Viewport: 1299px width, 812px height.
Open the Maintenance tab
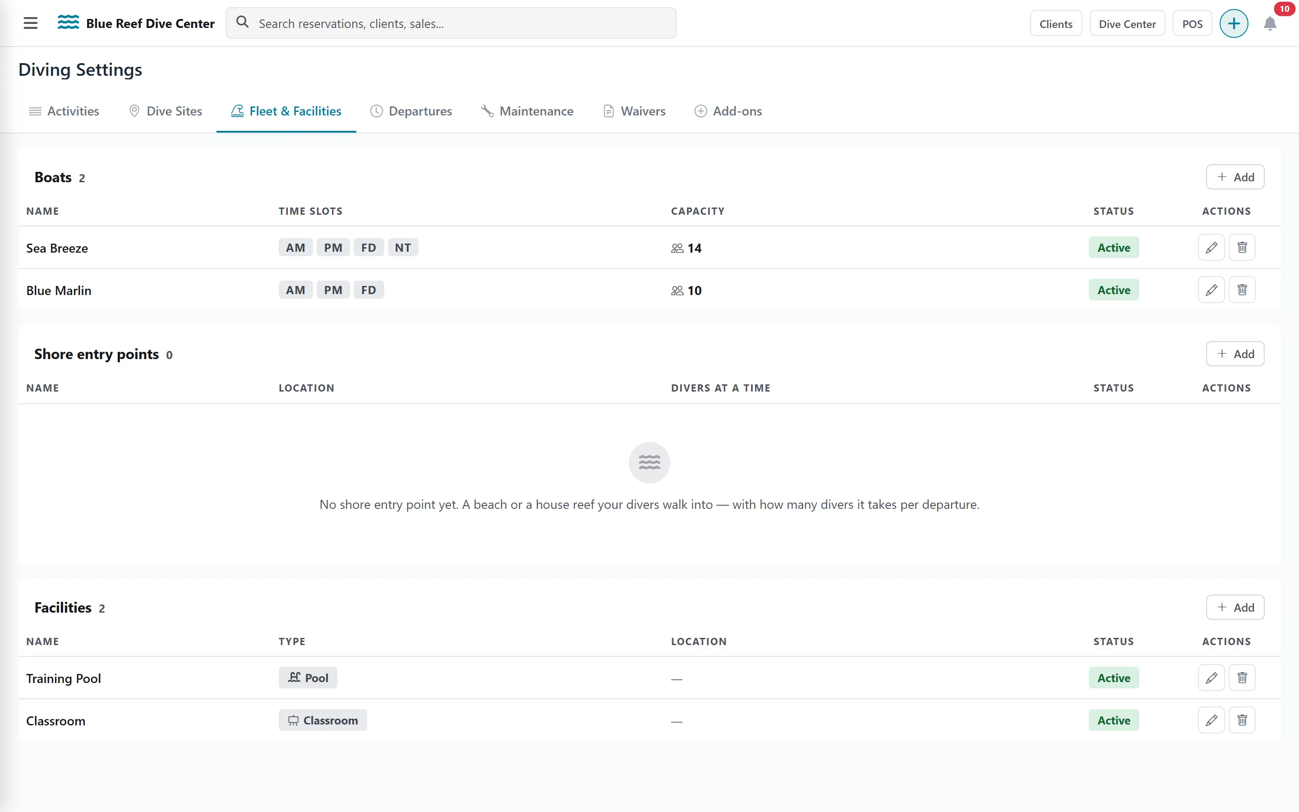pos(527,111)
